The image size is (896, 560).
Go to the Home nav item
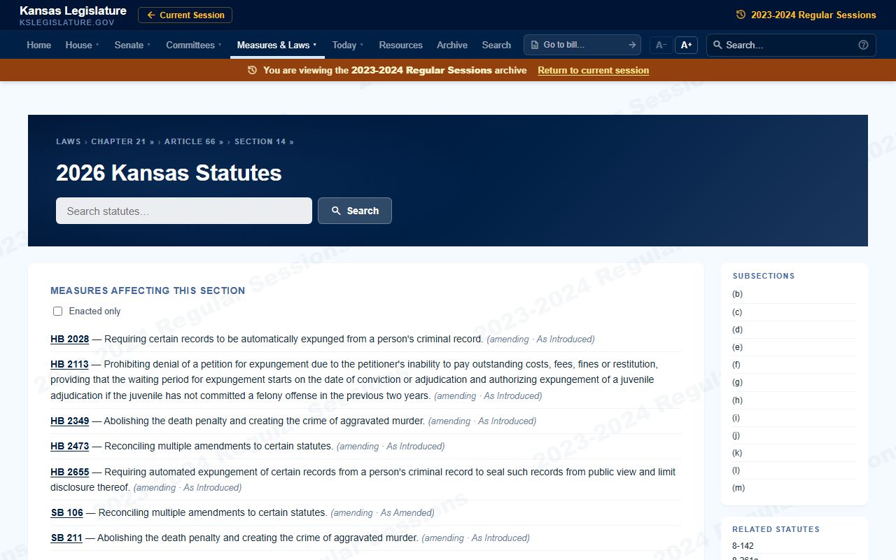click(39, 45)
